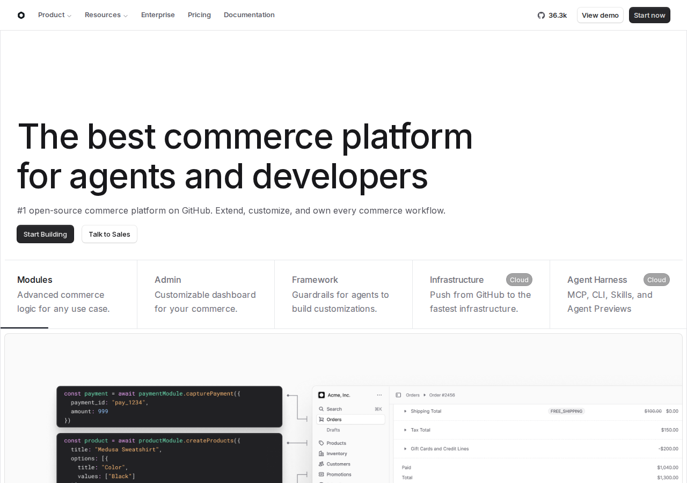Click the Medusa logo in the navbar

coord(21,15)
